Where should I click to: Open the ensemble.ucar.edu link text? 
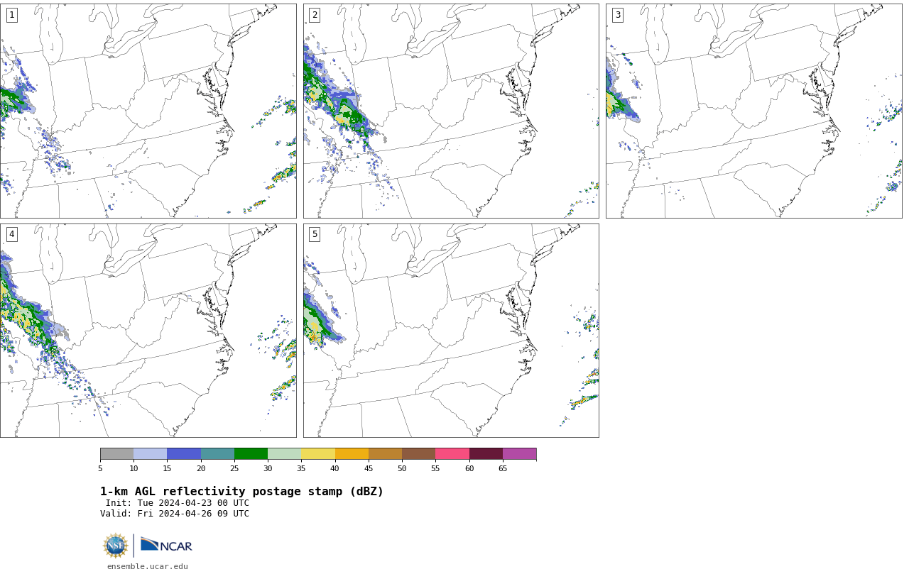click(148, 566)
